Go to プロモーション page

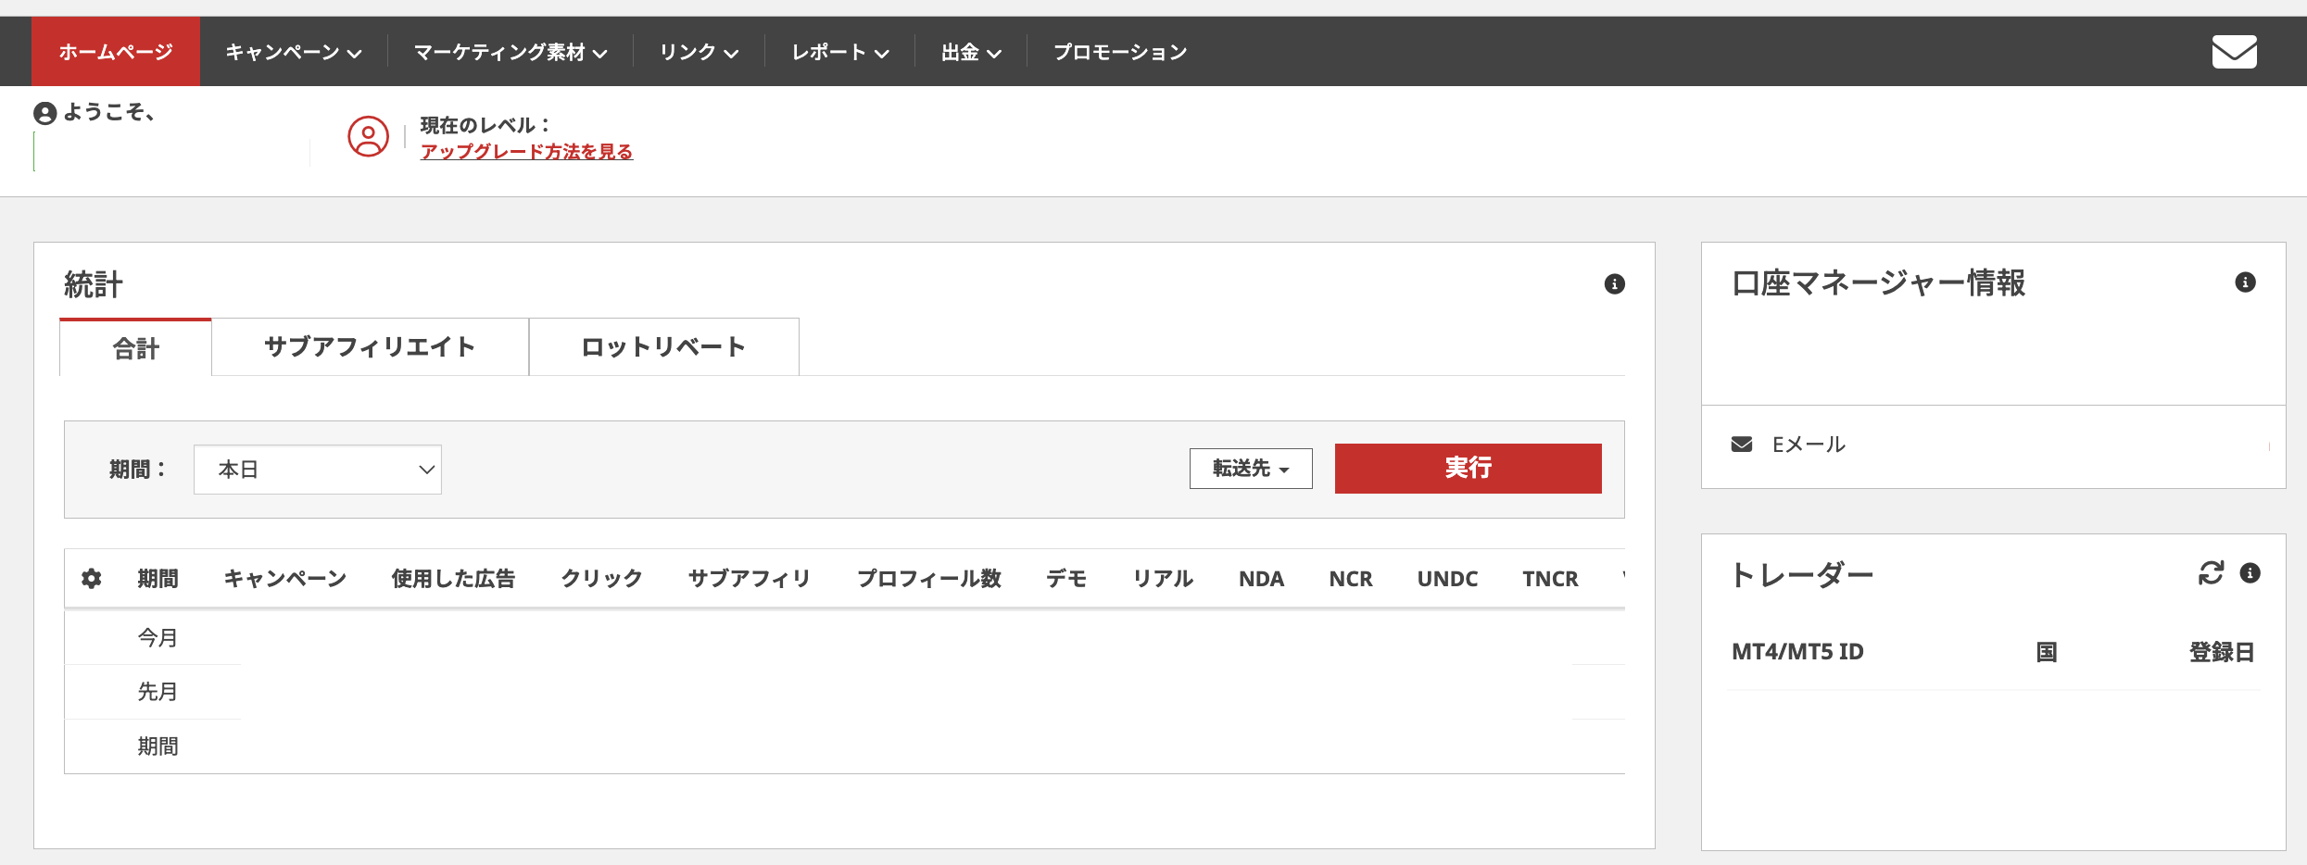pyautogui.click(x=1119, y=53)
